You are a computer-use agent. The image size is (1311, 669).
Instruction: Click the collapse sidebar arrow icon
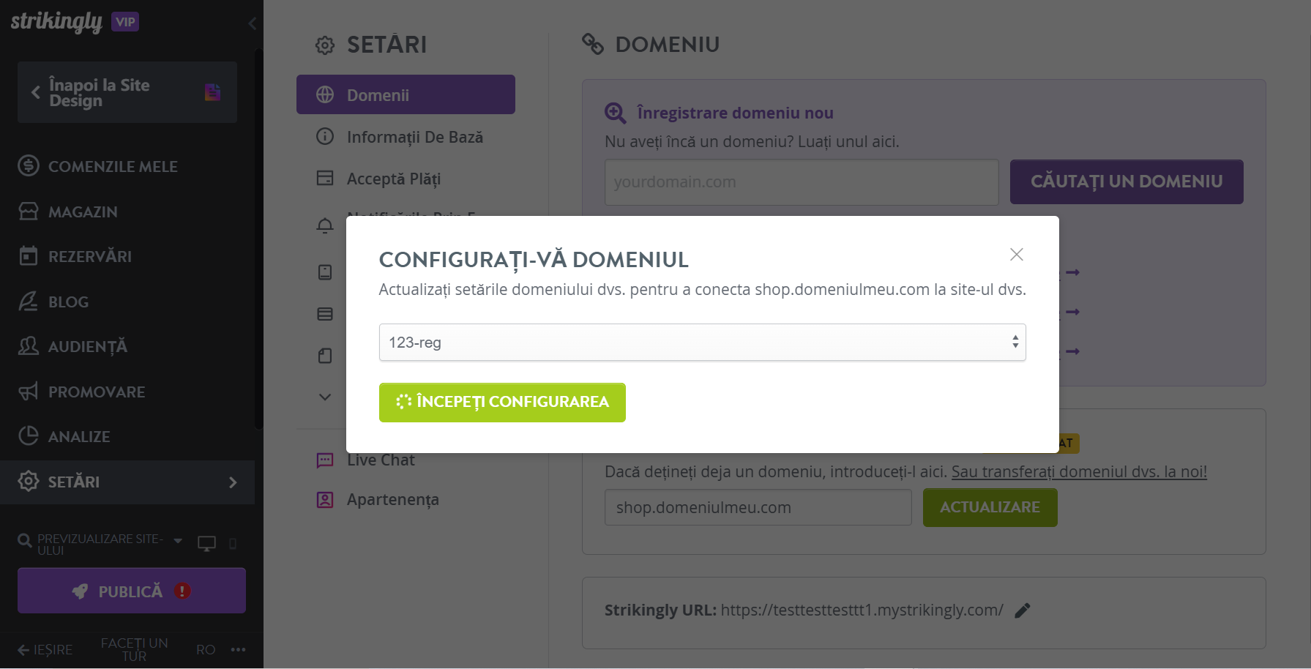pos(252,23)
